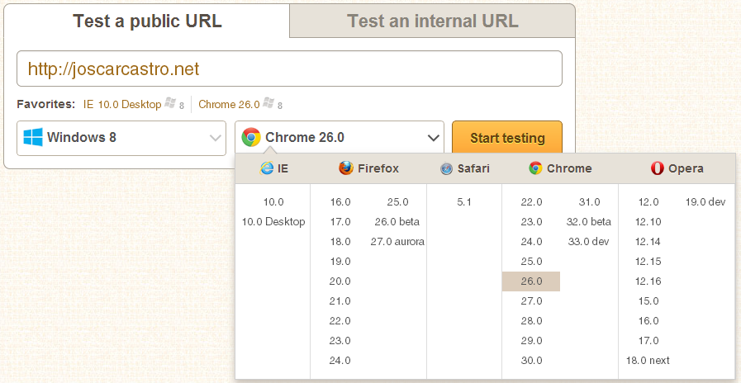
Task: Select Firefox 27.0 aurora version
Action: pos(397,242)
